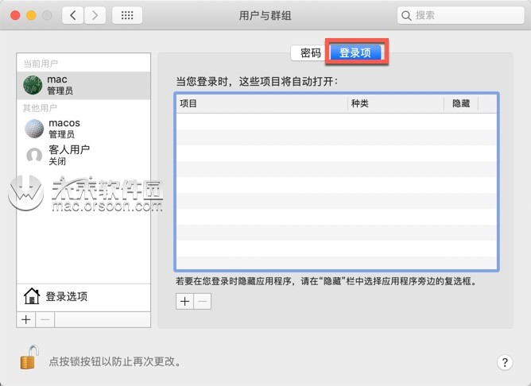Click the 当前用户 section label
Image resolution: width=531 pixels, height=386 pixels.
pyautogui.click(x=41, y=64)
